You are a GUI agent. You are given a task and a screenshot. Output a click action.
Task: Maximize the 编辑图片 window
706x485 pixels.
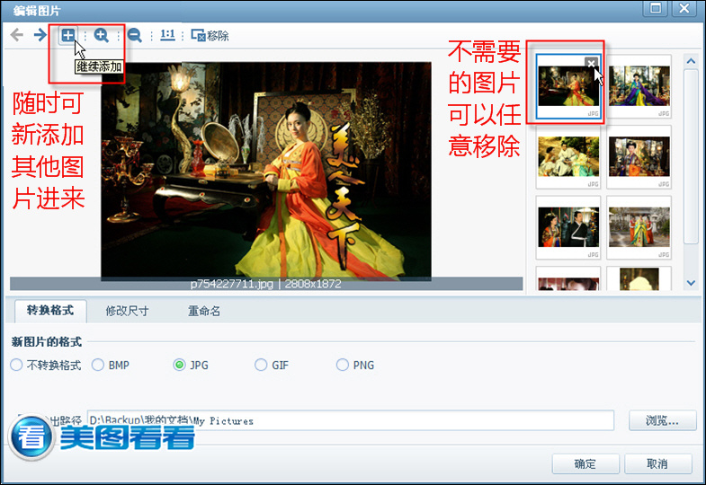pyautogui.click(x=656, y=9)
